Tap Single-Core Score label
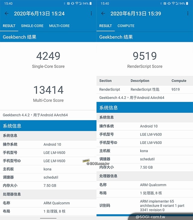Image resolution: width=193 pixels, height=220 pixels. [x=48, y=66]
